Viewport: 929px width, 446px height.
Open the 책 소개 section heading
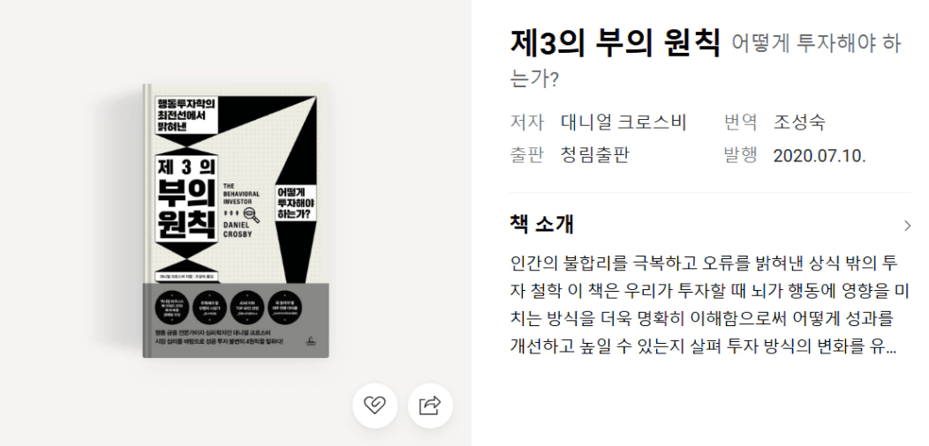coord(541,225)
